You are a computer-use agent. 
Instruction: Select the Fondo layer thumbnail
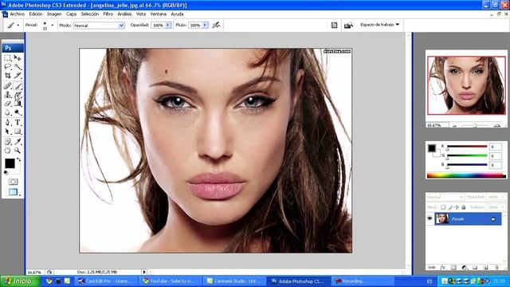(x=442, y=218)
